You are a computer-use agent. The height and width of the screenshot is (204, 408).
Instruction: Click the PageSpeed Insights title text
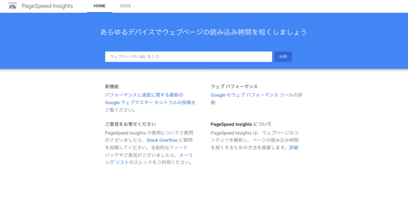point(47,6)
